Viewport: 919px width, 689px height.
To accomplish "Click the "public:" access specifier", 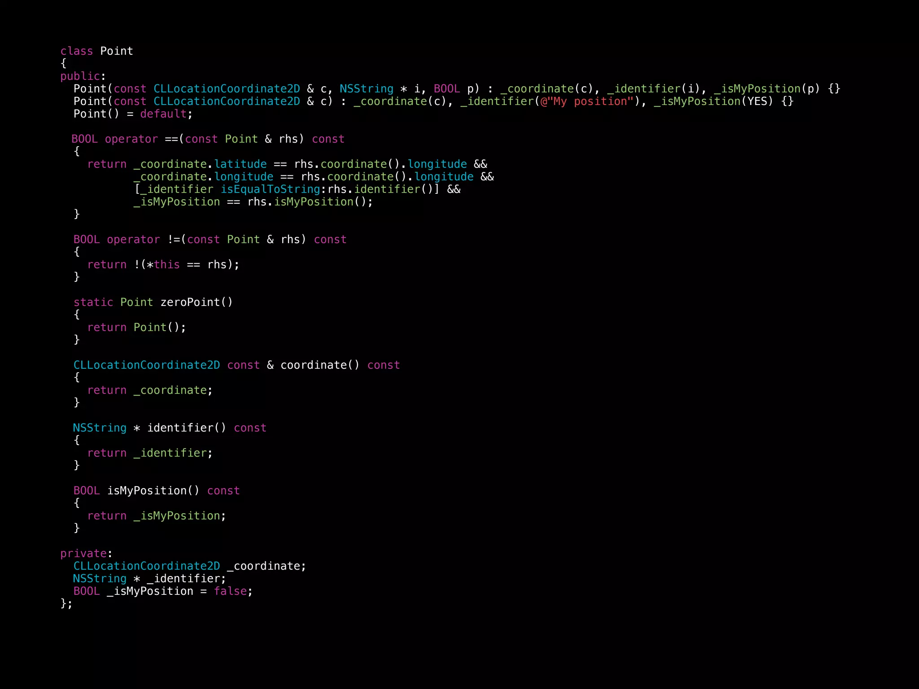I will tap(83, 76).
